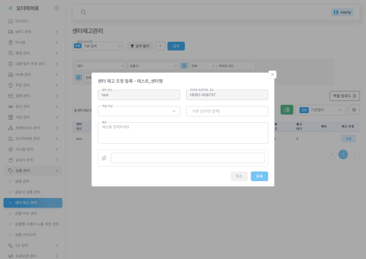The image size is (366, 259).
Task: Close the 센터 재고 조정 등록 dialog
Action: tap(272, 75)
